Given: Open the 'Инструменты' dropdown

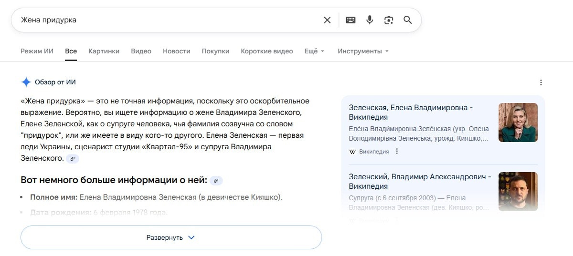Looking at the screenshot, I should coord(363,51).
